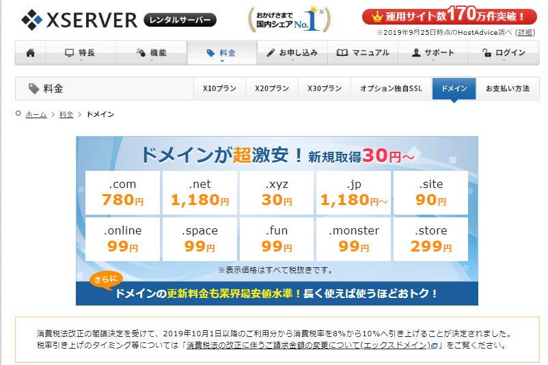
Task: Expand blue dropdown arrow under 料金
Action: (x=222, y=61)
